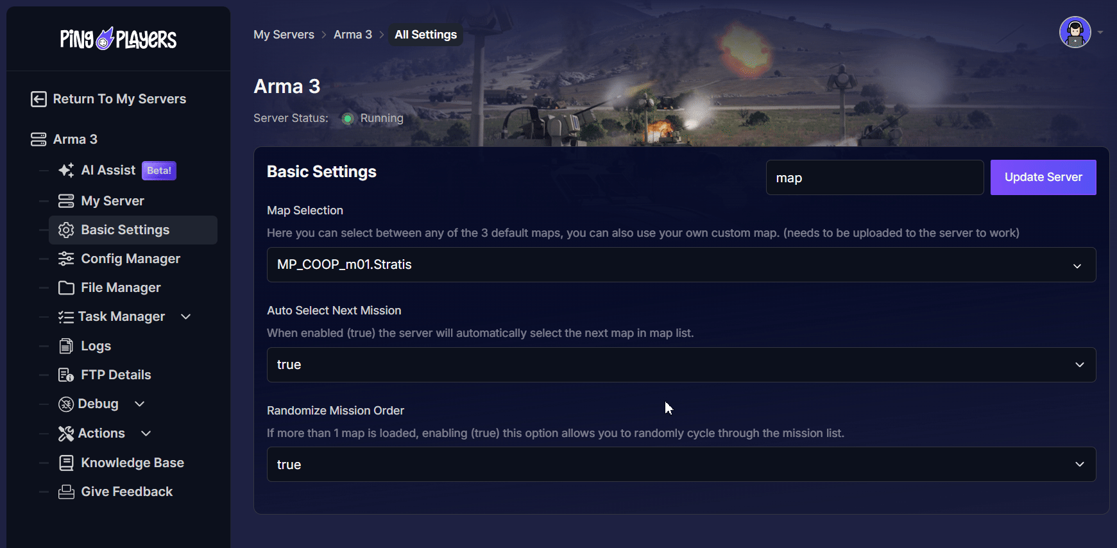Viewport: 1117px width, 548px height.
Task: Expand the Debug submenu chevron
Action: click(x=140, y=404)
